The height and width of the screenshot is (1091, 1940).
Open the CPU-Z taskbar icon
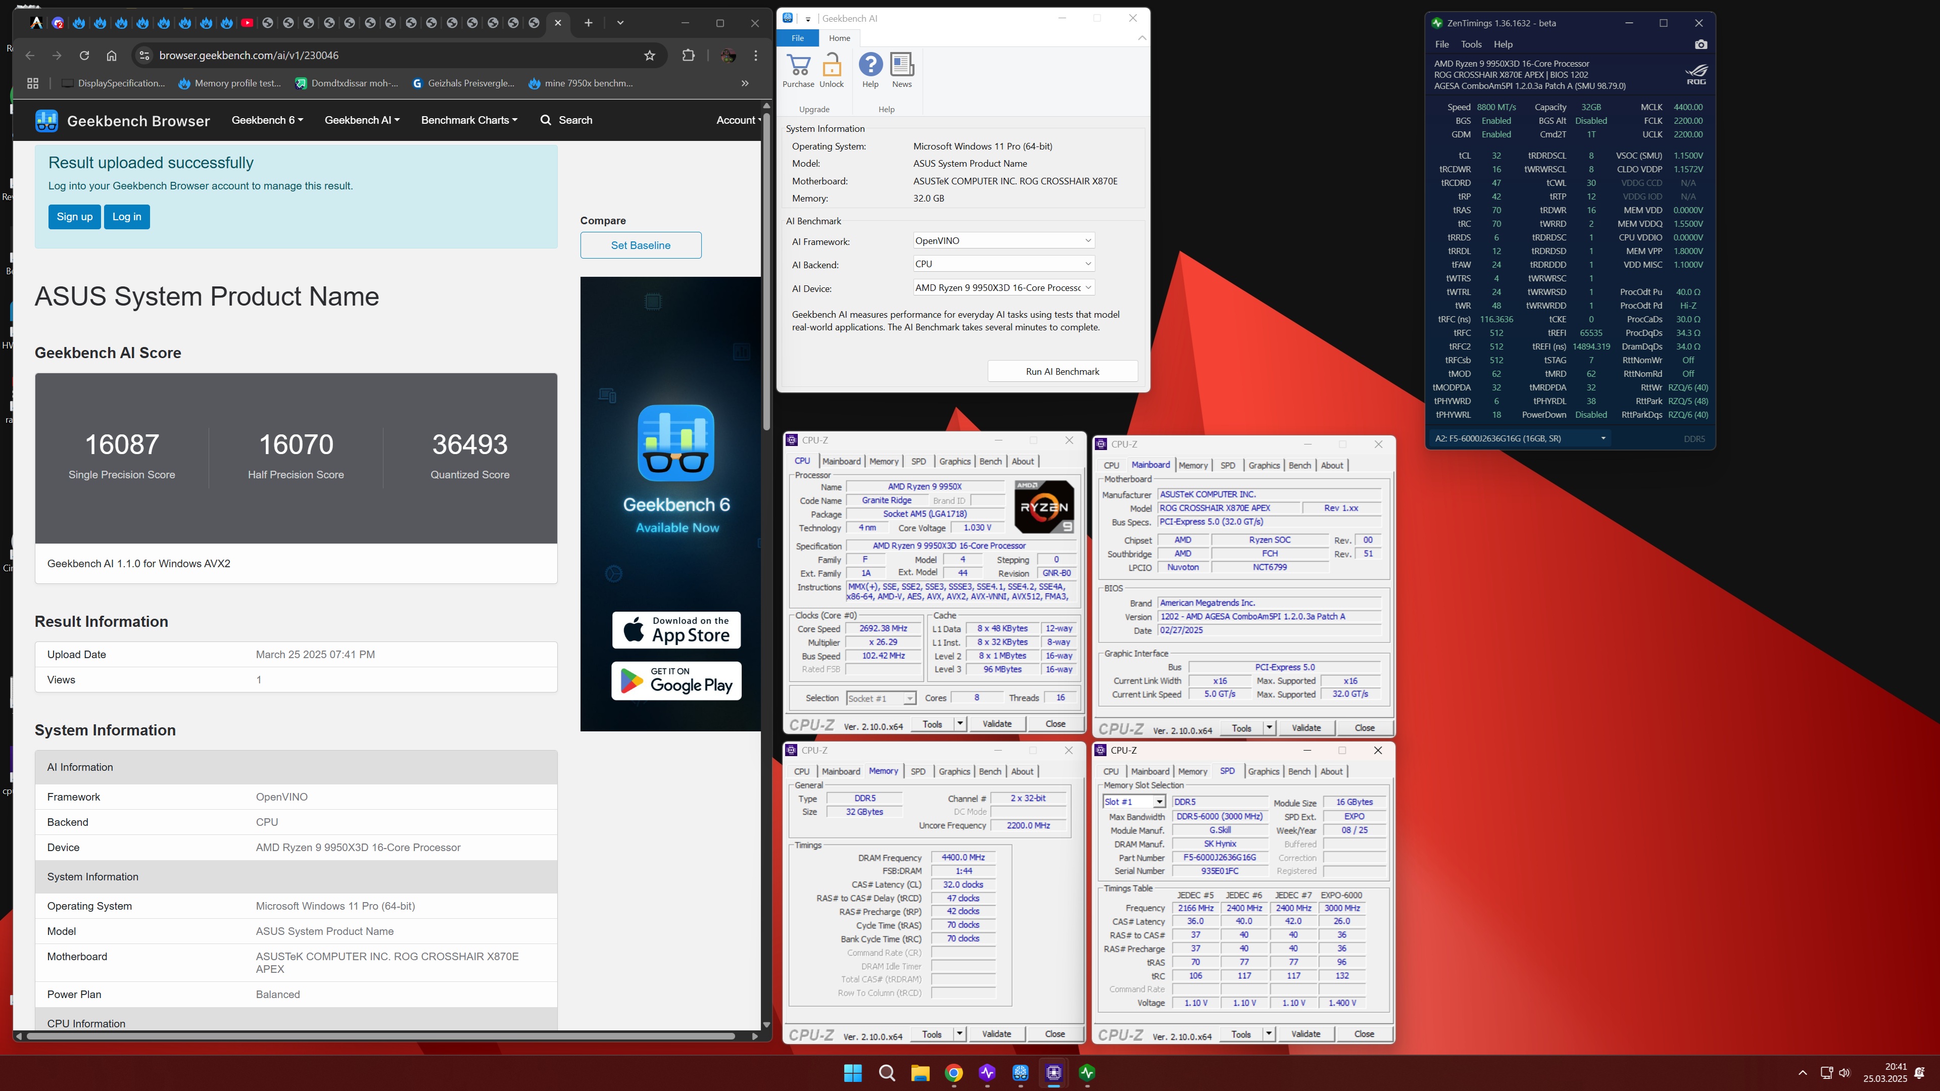click(1053, 1073)
